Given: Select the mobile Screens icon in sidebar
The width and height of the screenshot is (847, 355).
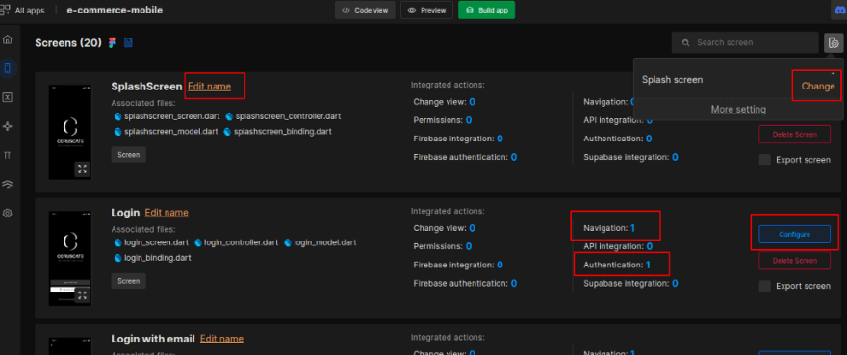Looking at the screenshot, I should (8, 68).
